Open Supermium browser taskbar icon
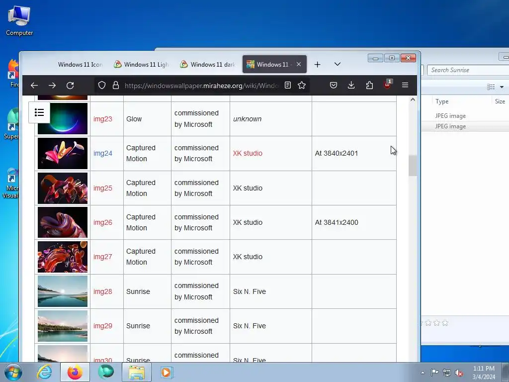 pos(106,372)
